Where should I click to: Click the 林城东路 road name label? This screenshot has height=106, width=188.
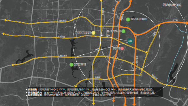click(61, 37)
